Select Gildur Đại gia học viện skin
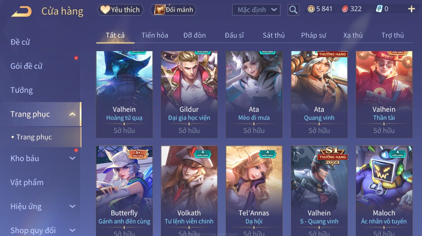 (189, 94)
